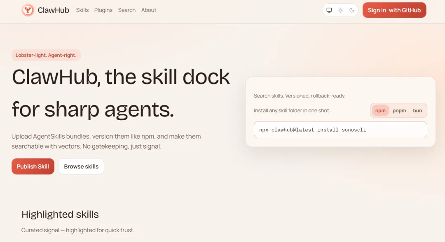445x242 pixels.
Task: Select the npm package manager option
Action: click(x=380, y=111)
